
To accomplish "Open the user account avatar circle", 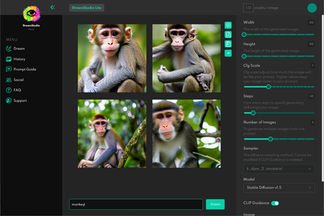I will pos(312,8).
